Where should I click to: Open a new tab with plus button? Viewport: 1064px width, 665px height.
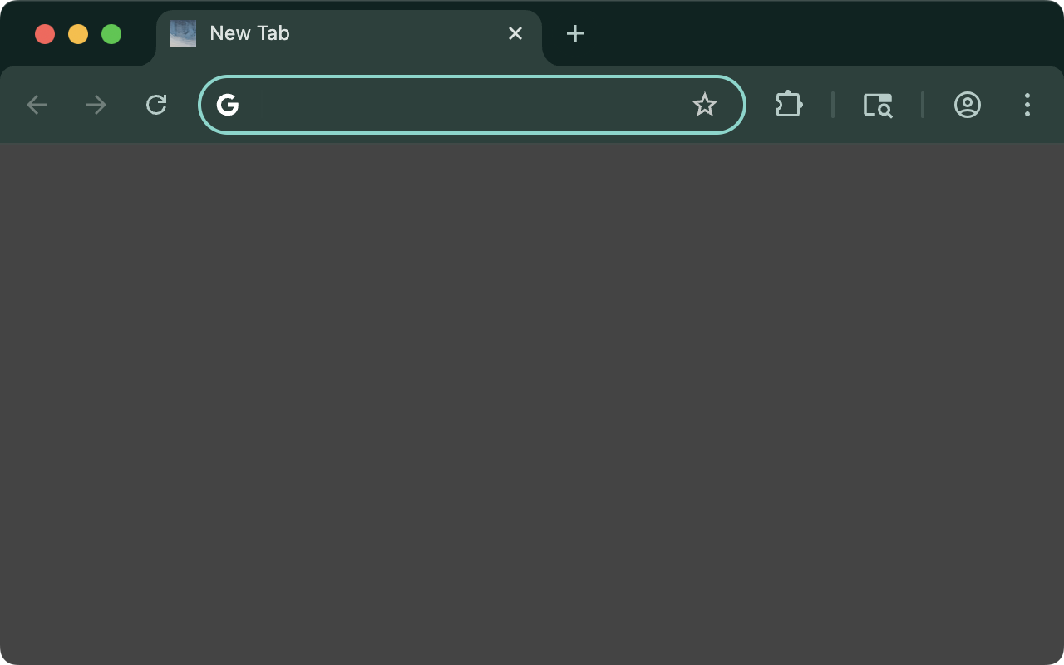574,33
